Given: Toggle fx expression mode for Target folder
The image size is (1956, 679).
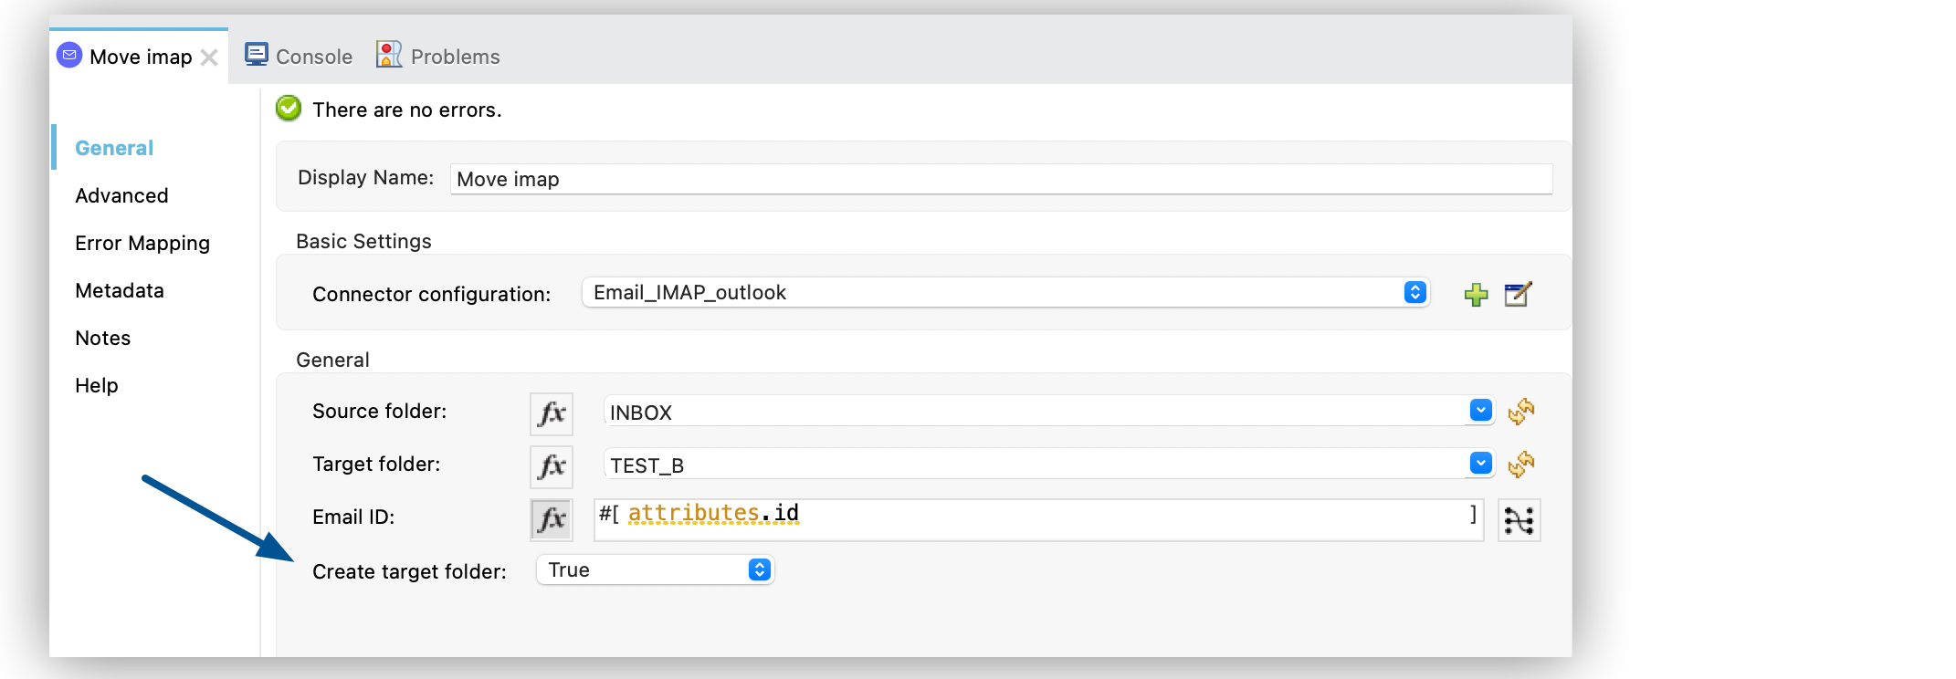Looking at the screenshot, I should pos(552,466).
